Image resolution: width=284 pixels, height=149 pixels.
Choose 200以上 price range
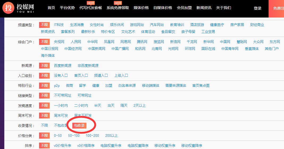(x=111, y=136)
